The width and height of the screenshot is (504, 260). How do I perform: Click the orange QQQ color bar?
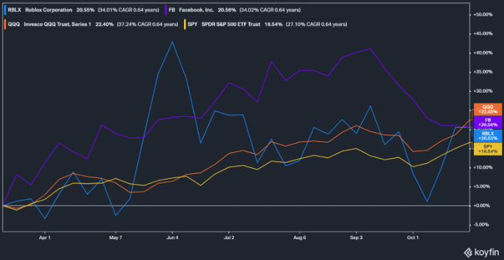pyautogui.click(x=5, y=24)
